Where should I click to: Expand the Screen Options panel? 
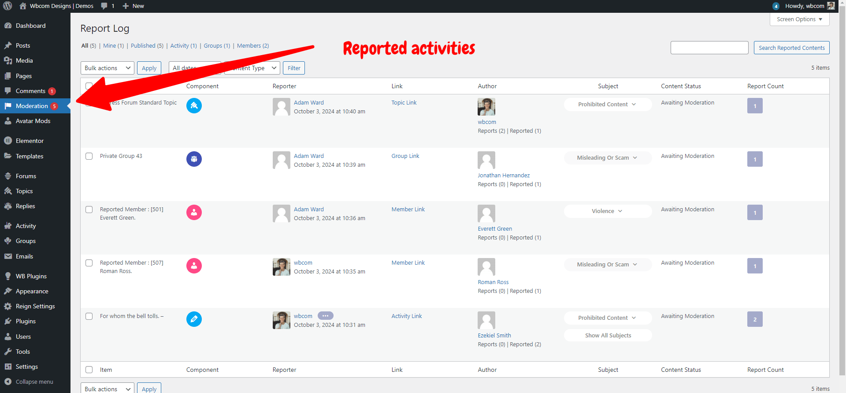(x=799, y=19)
